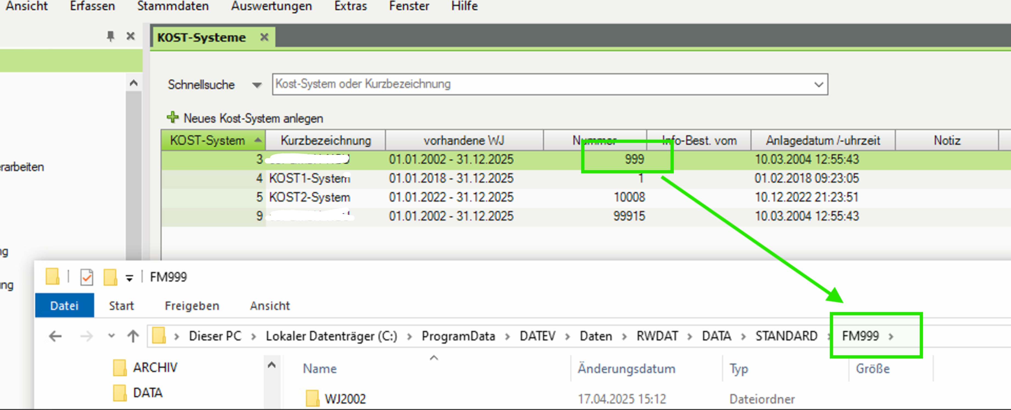Click the Explorer back arrow
The image size is (1011, 410).
coord(55,336)
